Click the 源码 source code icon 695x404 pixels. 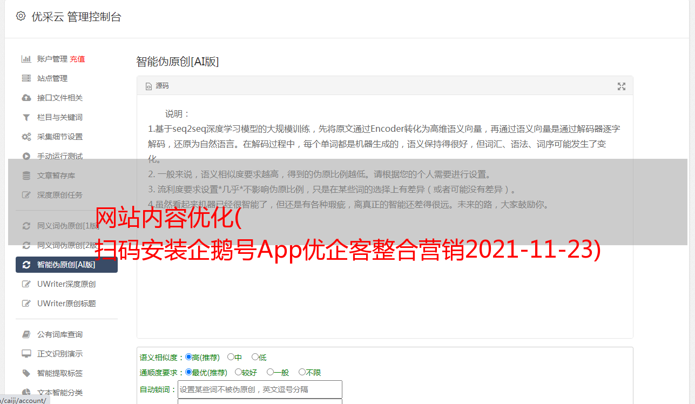149,86
